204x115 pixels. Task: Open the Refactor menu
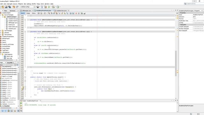point(20,4)
